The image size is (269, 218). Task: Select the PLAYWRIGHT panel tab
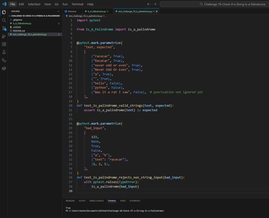click(x=135, y=201)
